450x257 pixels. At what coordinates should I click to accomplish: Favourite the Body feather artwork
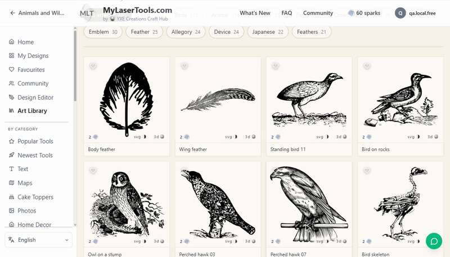[x=93, y=66]
